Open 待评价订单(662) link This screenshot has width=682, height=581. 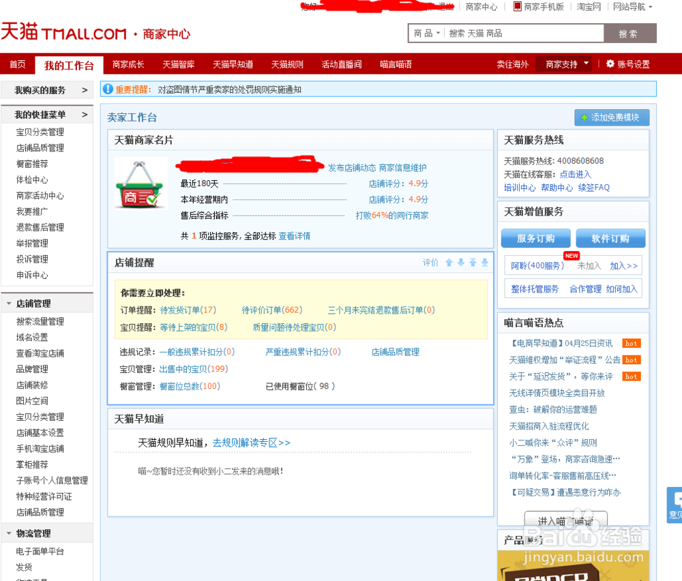[272, 310]
